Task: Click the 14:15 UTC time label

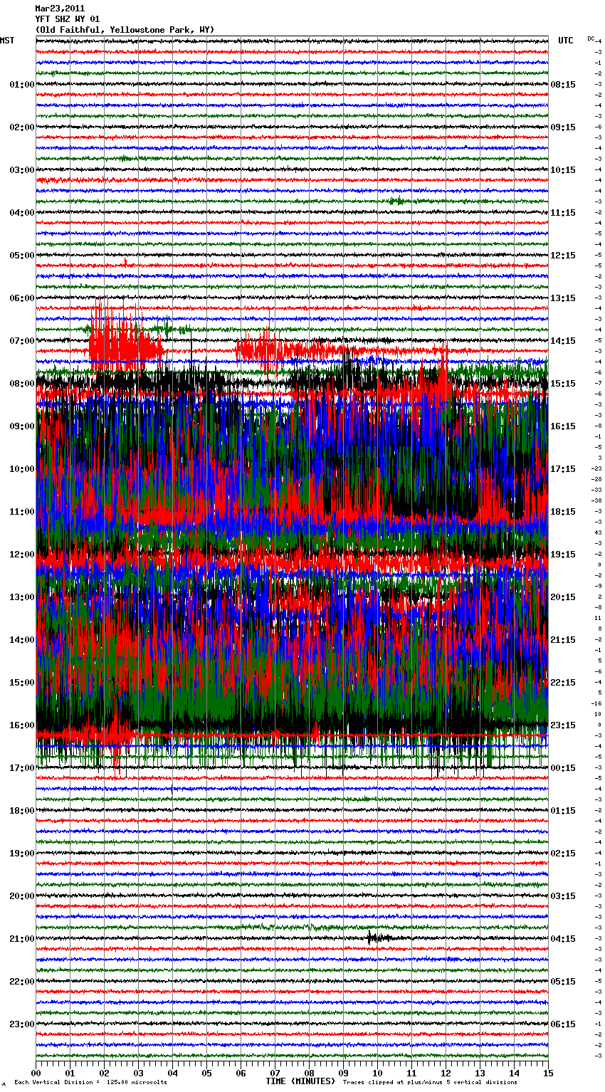Action: [x=563, y=341]
